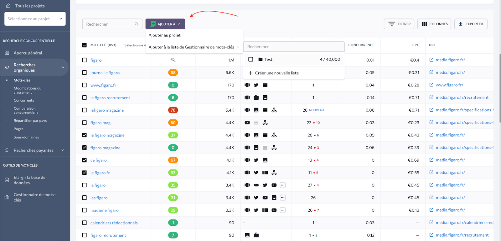The image size is (501, 241).
Task: Click the difficulty search icon in figaro row
Action: click(x=173, y=60)
